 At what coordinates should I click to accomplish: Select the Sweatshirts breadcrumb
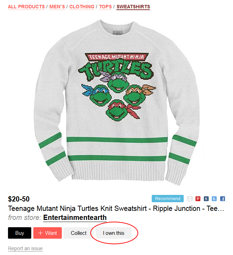[x=133, y=7]
